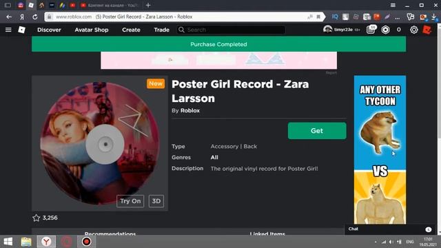Click the timyr23e avatar picture
The width and height of the screenshot is (441, 248).
(x=327, y=29)
